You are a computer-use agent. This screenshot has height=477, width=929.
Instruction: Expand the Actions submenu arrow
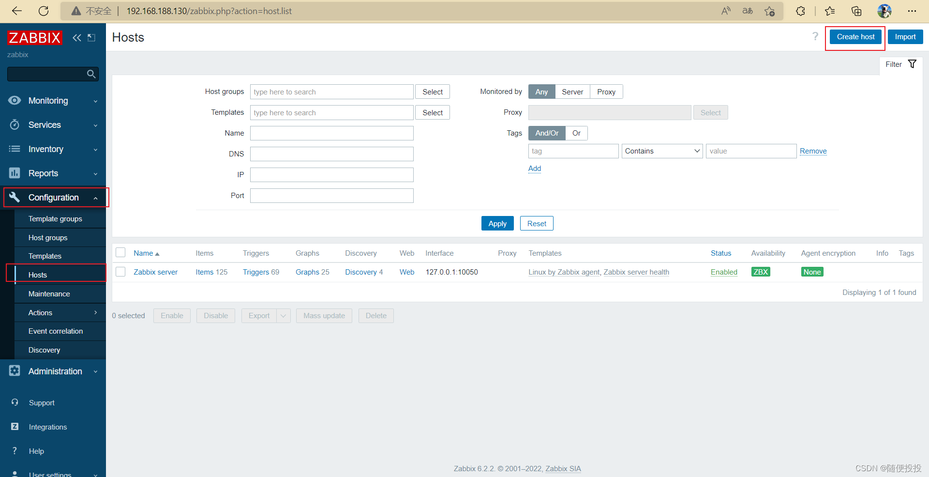click(95, 312)
